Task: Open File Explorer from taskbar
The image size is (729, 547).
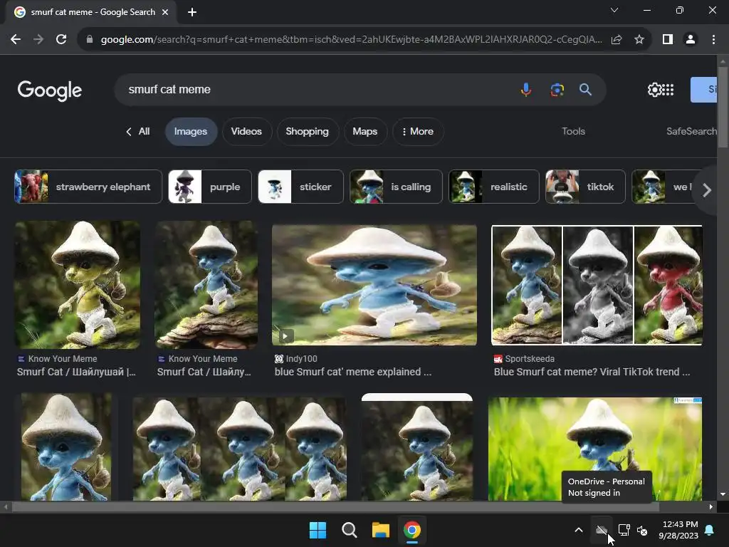Action: 380,530
